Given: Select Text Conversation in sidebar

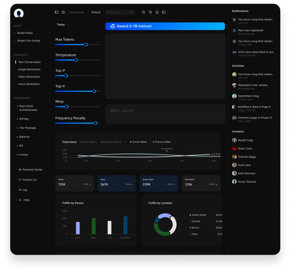Looking at the screenshot, I should 30,62.
